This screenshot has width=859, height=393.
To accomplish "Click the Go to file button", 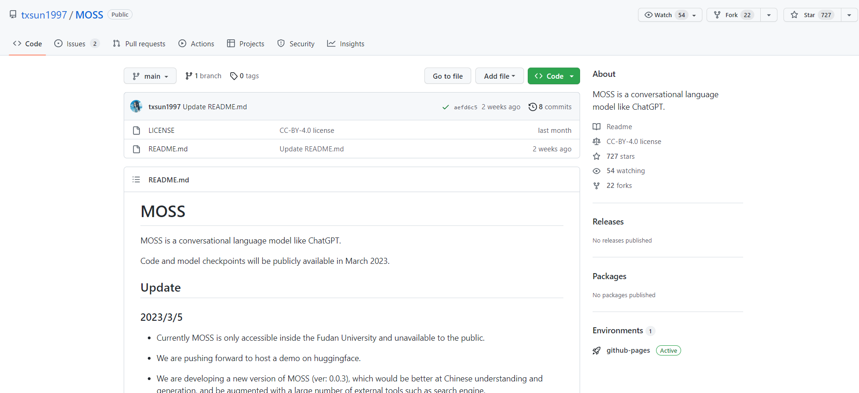I will (x=448, y=76).
